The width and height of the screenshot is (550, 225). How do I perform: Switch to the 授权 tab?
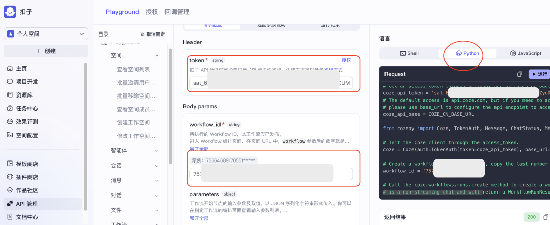(x=152, y=12)
